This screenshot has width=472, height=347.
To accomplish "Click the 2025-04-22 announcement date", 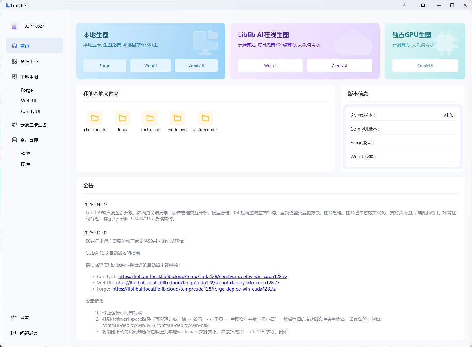I will click(95, 205).
